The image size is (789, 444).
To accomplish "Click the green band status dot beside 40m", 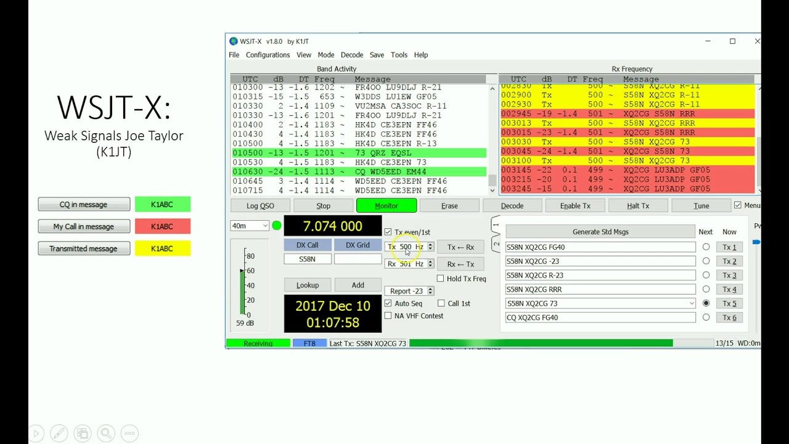I will coord(277,226).
